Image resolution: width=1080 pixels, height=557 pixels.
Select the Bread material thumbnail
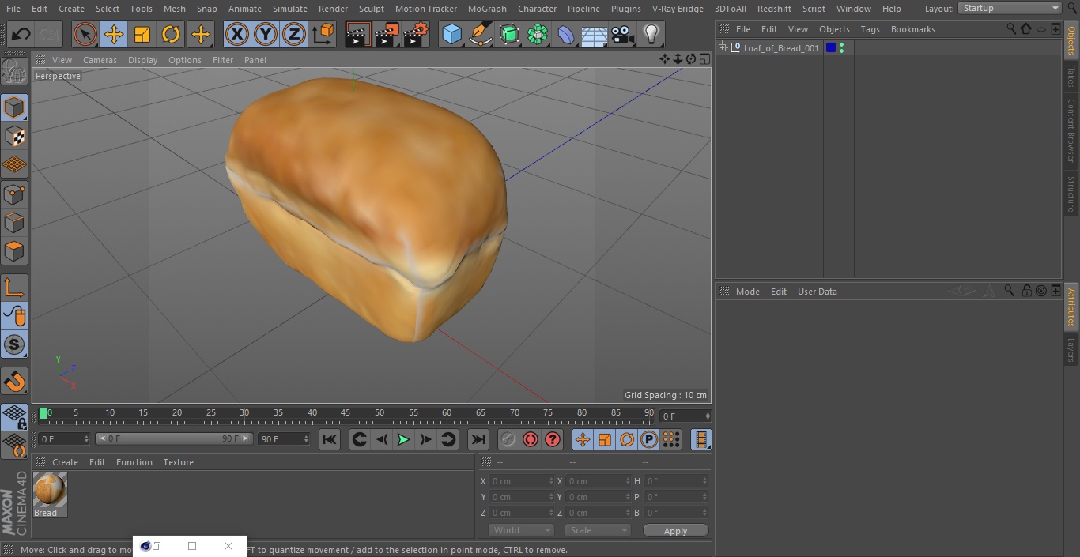(50, 490)
